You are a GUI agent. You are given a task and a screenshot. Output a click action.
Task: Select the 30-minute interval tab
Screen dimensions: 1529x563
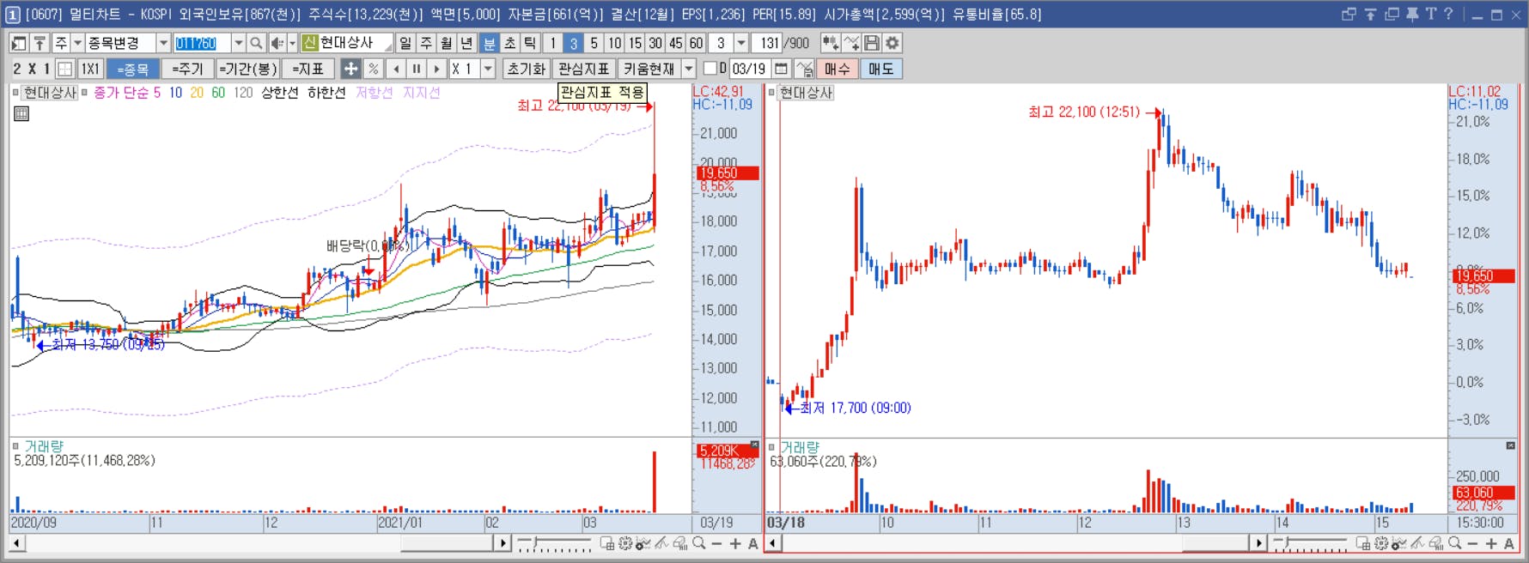coord(655,43)
